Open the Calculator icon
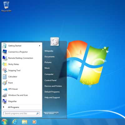This screenshot has width=125, height=125. (x=5, y=77)
